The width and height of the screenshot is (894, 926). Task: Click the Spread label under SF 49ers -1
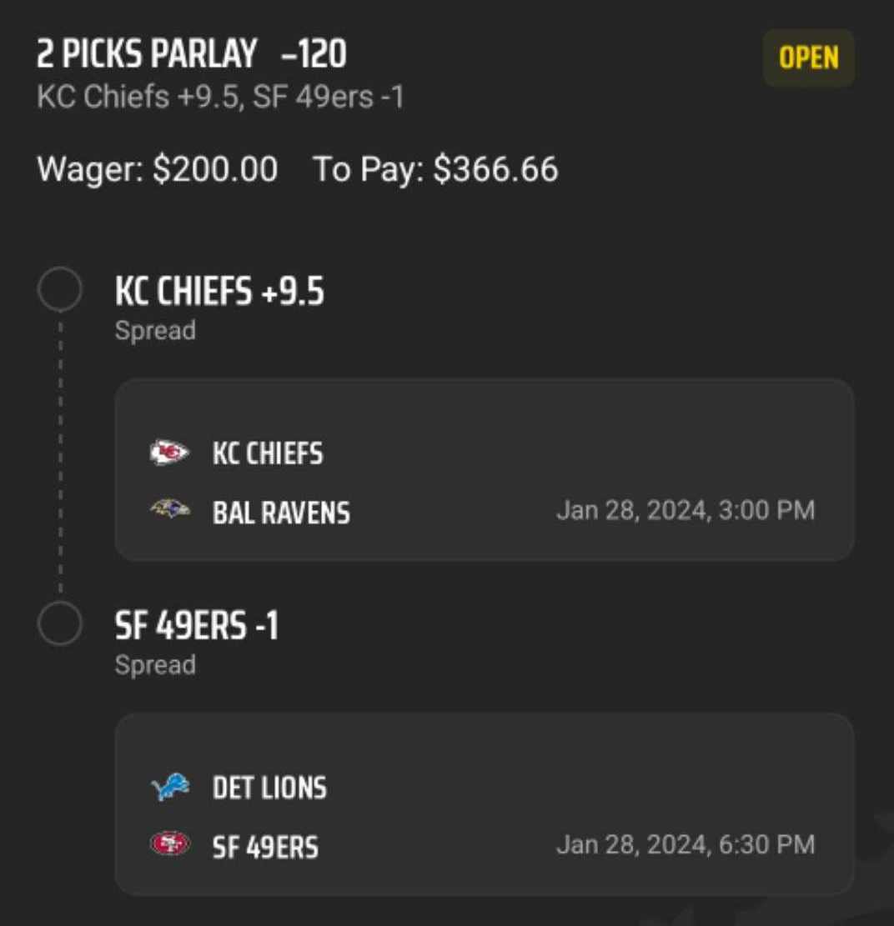tap(155, 665)
